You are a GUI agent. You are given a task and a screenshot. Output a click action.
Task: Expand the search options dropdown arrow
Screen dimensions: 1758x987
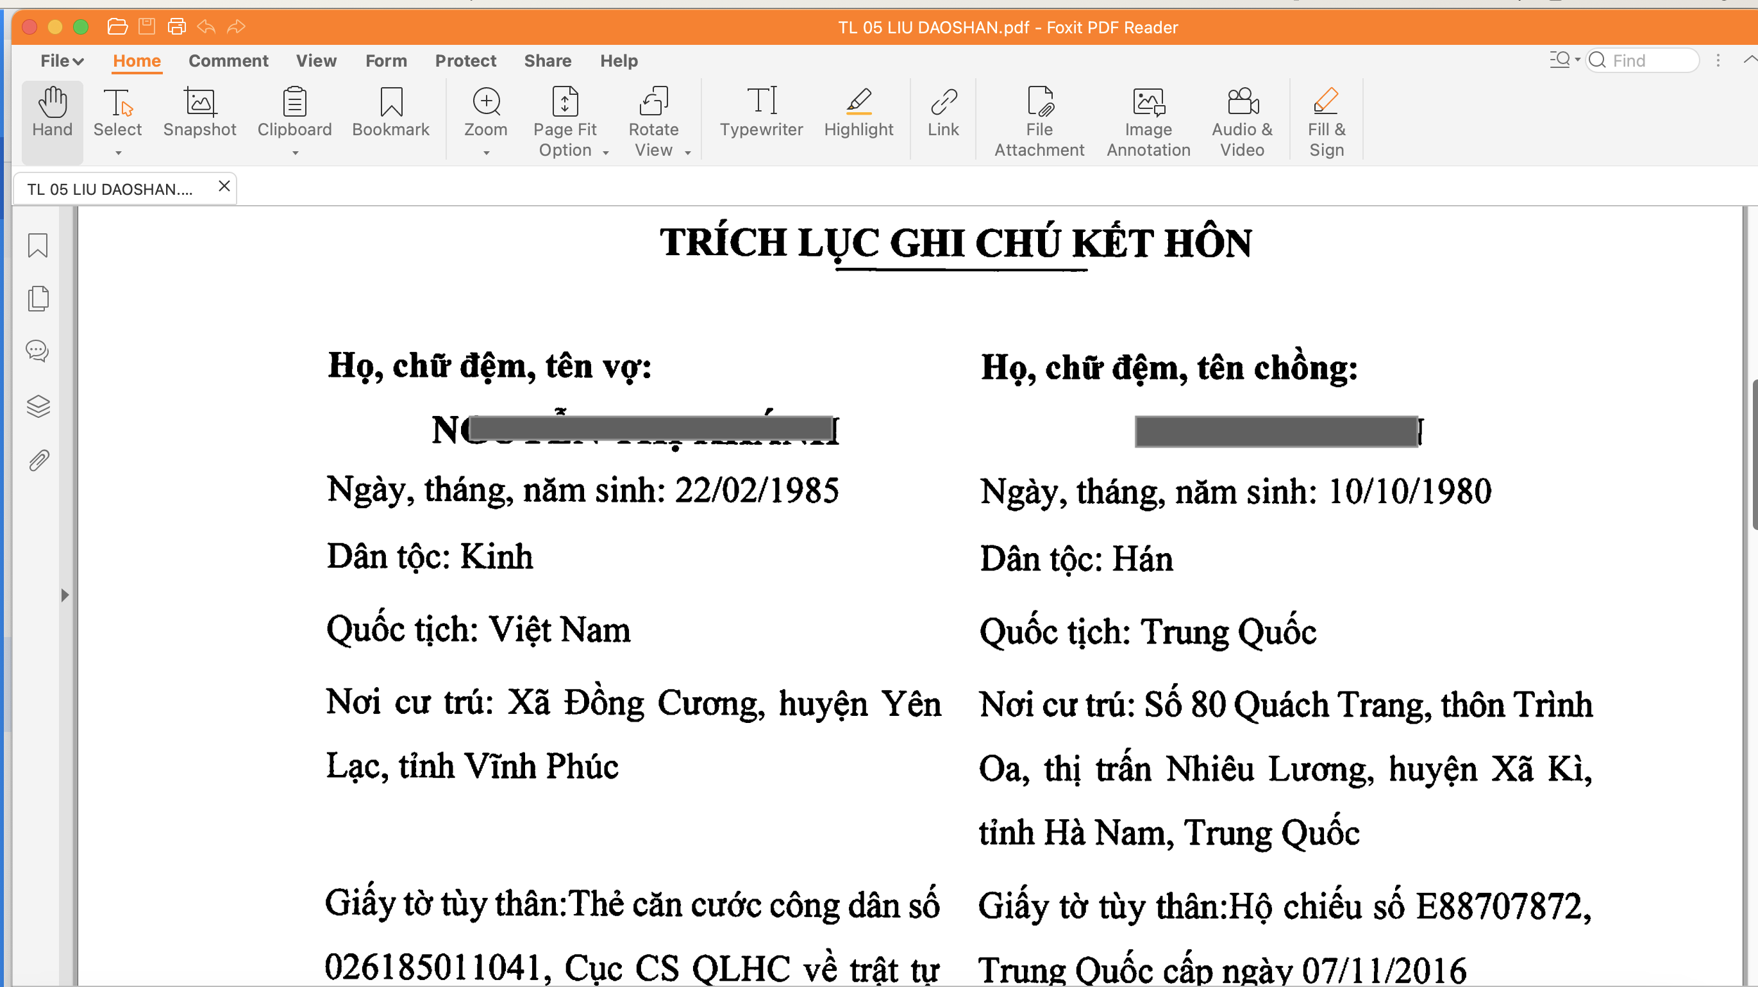coord(1578,60)
